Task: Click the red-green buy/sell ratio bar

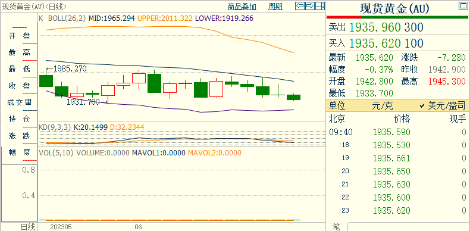Action: pyautogui.click(x=397, y=17)
